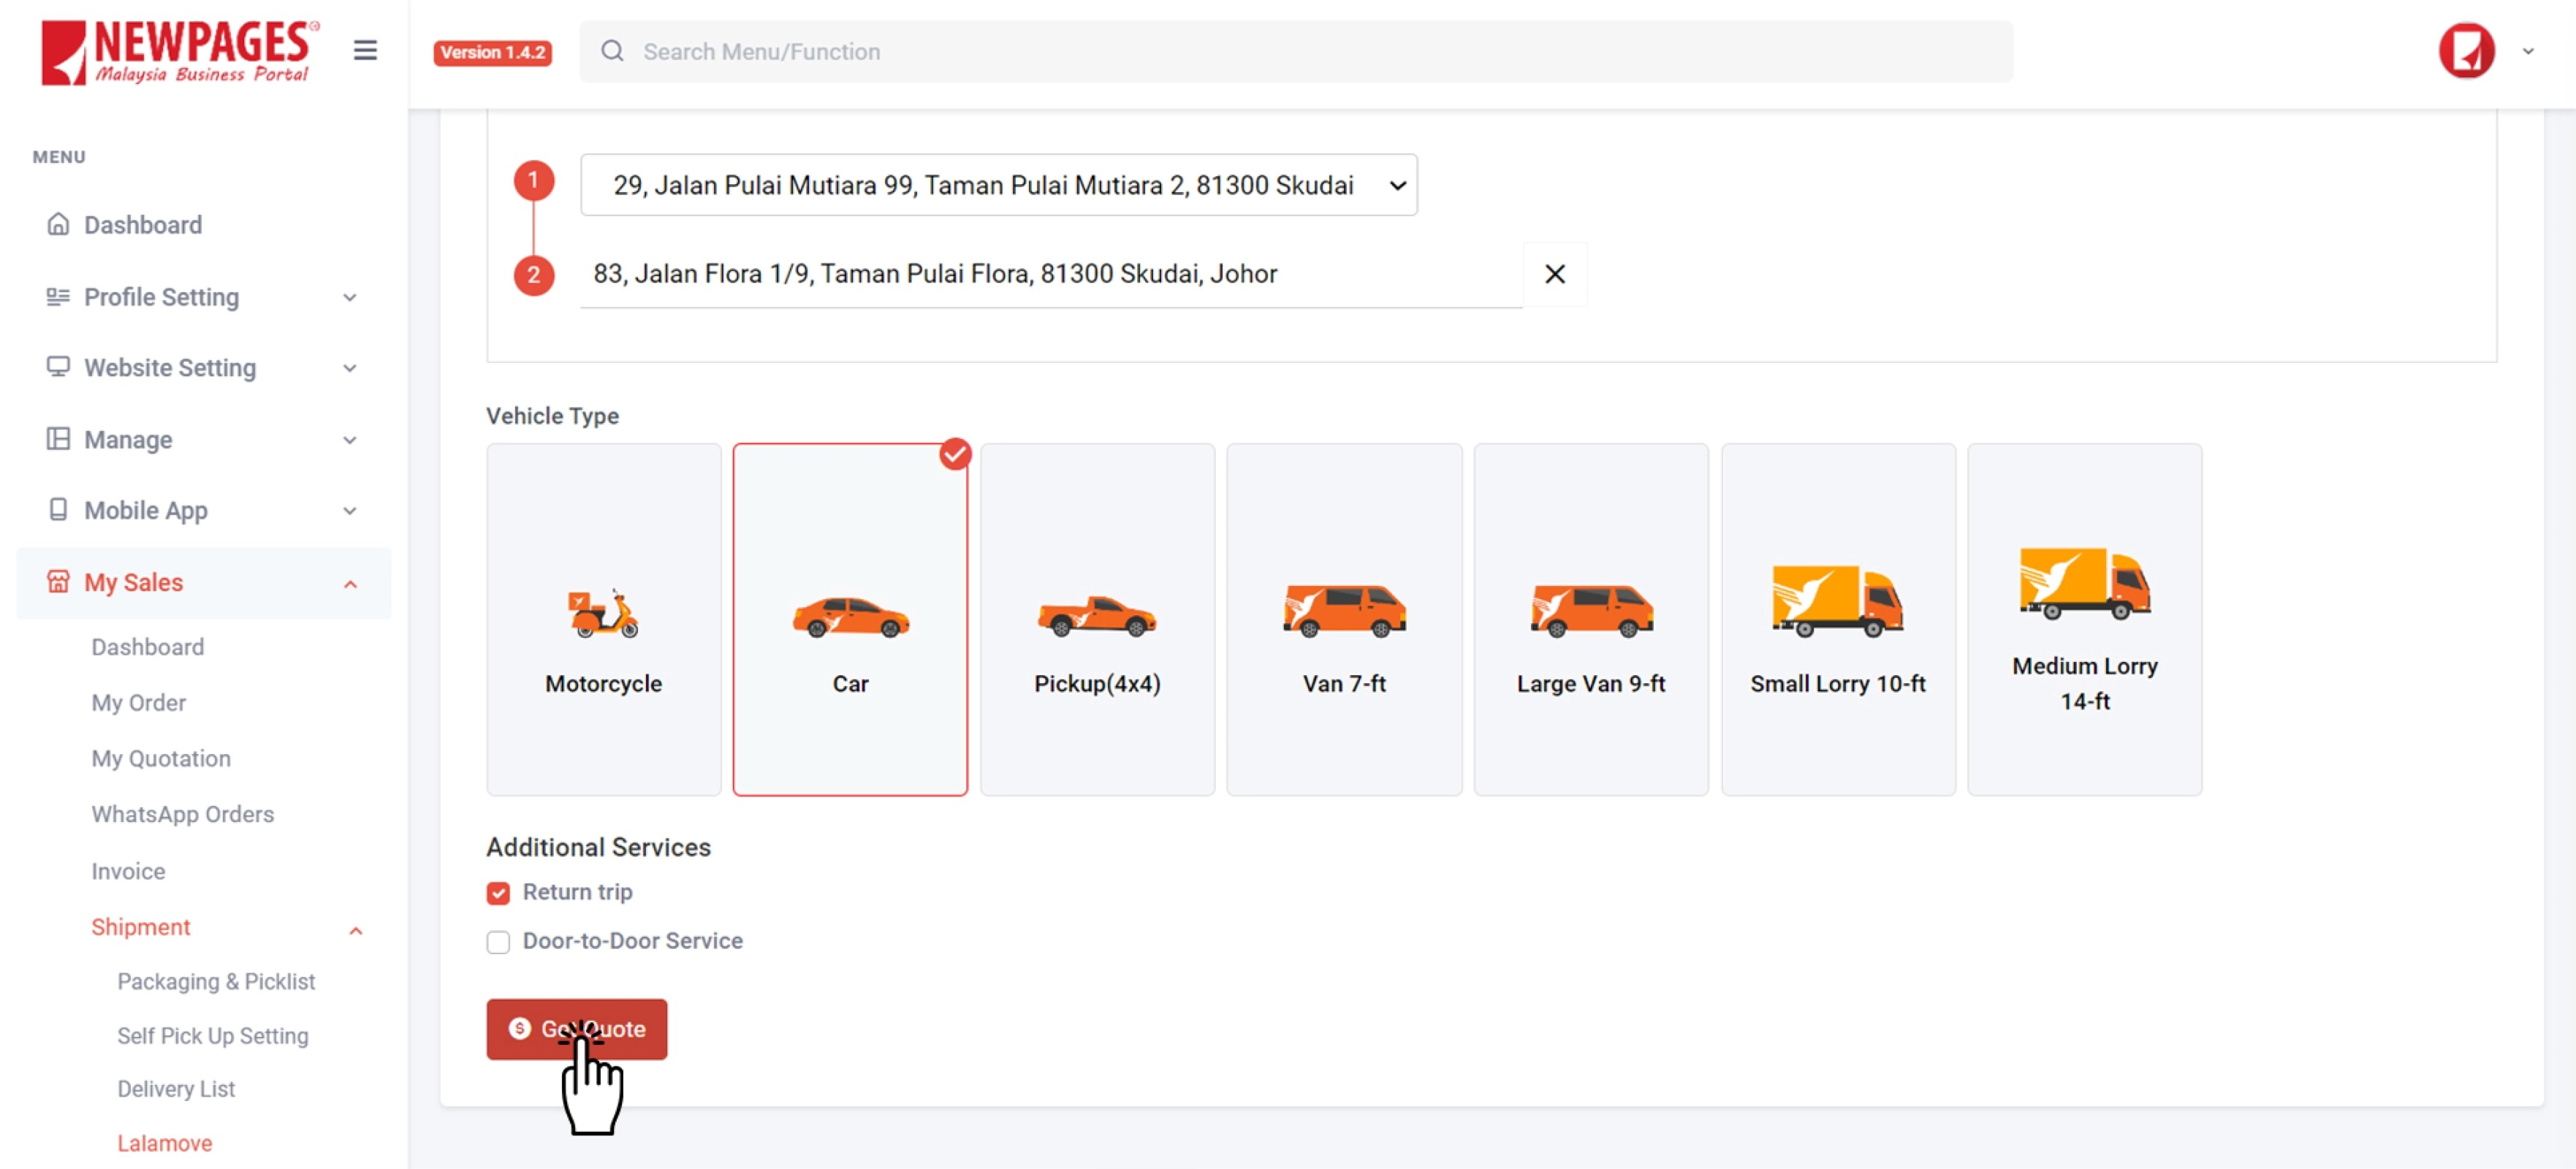Toggle the hamburger sidebar menu icon
Screen dimensions: 2576x1169
coord(365,50)
